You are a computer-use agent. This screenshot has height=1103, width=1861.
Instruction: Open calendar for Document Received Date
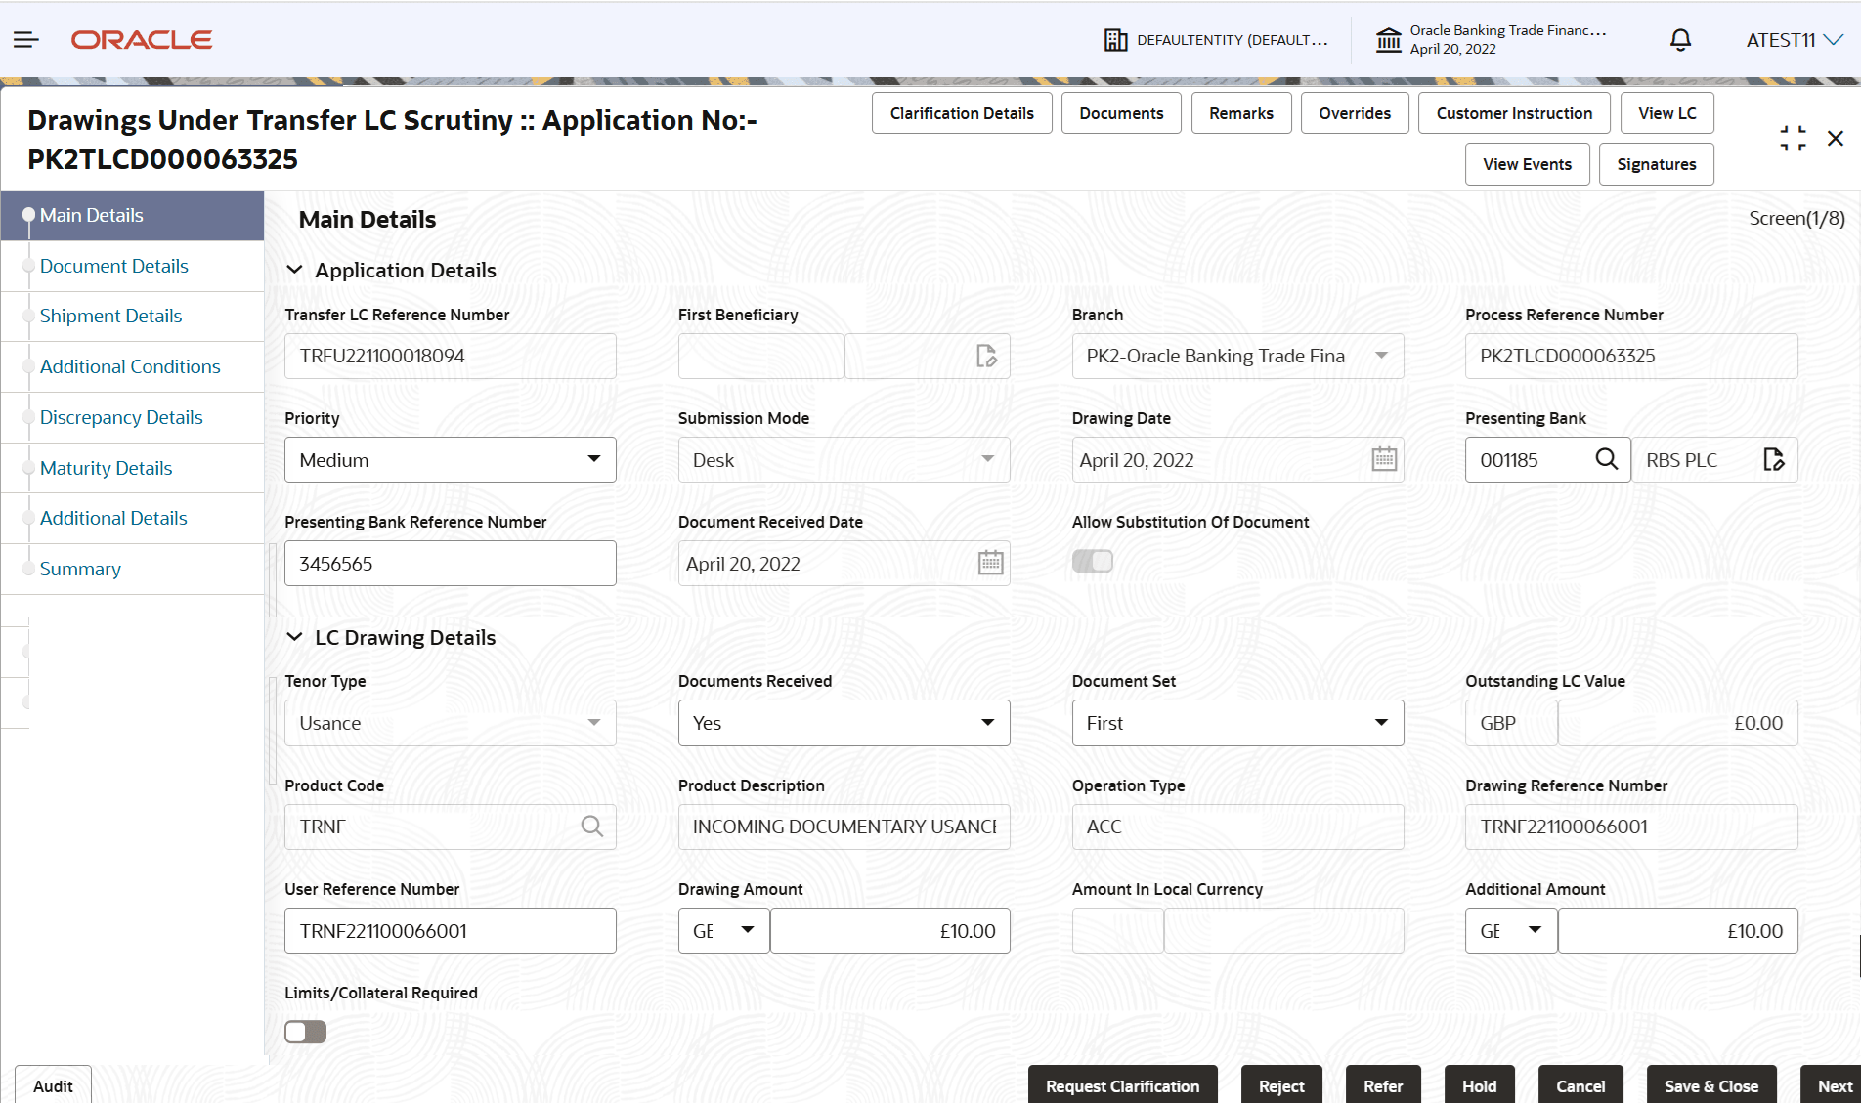tap(990, 563)
